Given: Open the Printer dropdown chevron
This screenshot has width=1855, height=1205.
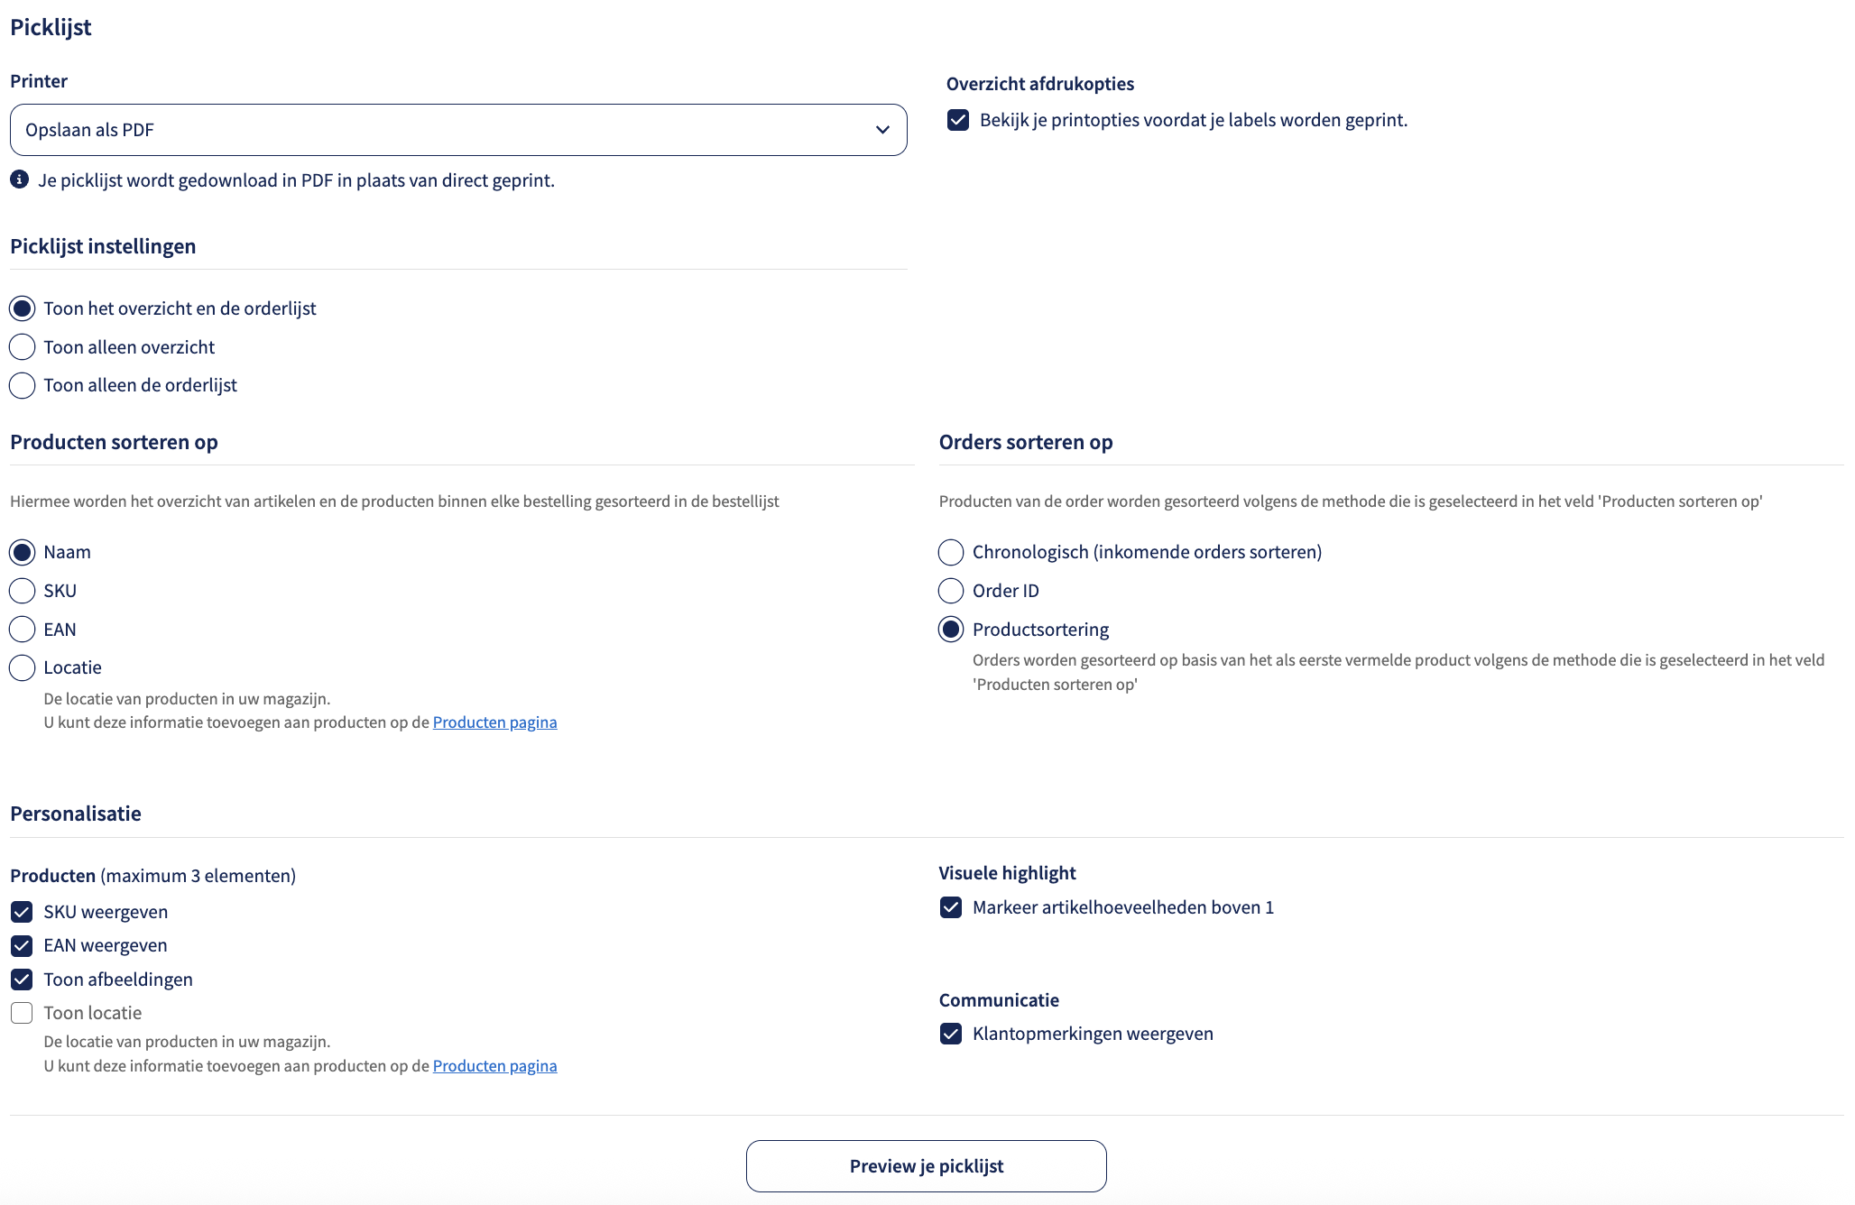Looking at the screenshot, I should pos(882,130).
